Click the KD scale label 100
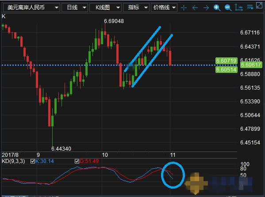Image resolution: width=265 pixels, height=197 pixels. click(x=245, y=164)
